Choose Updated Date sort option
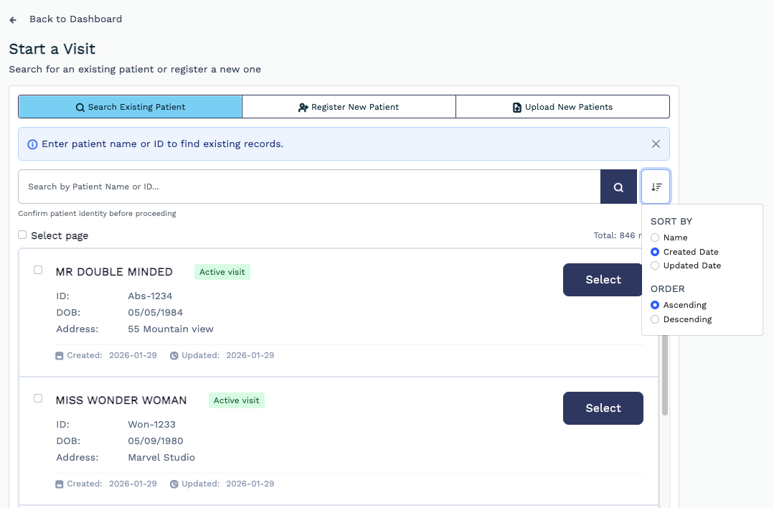The height and width of the screenshot is (508, 774). click(655, 265)
